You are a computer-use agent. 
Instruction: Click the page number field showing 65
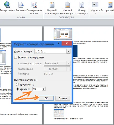(37, 89)
